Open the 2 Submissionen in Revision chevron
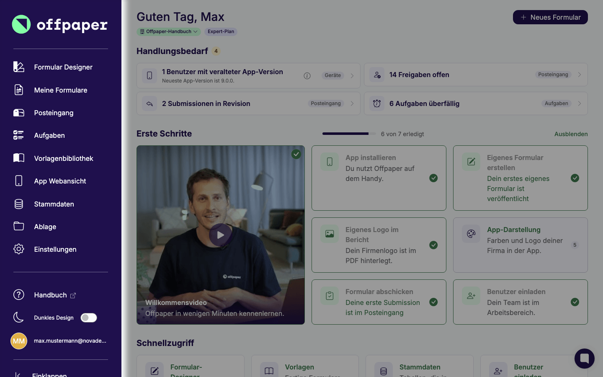 pos(352,103)
